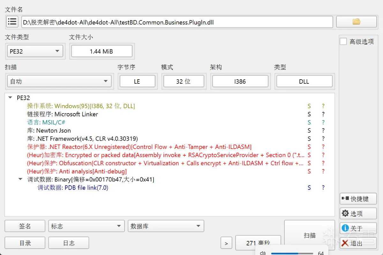Click S on the 操作系统 Windows(95) row
The width and height of the screenshot is (383, 255).
coord(309,106)
